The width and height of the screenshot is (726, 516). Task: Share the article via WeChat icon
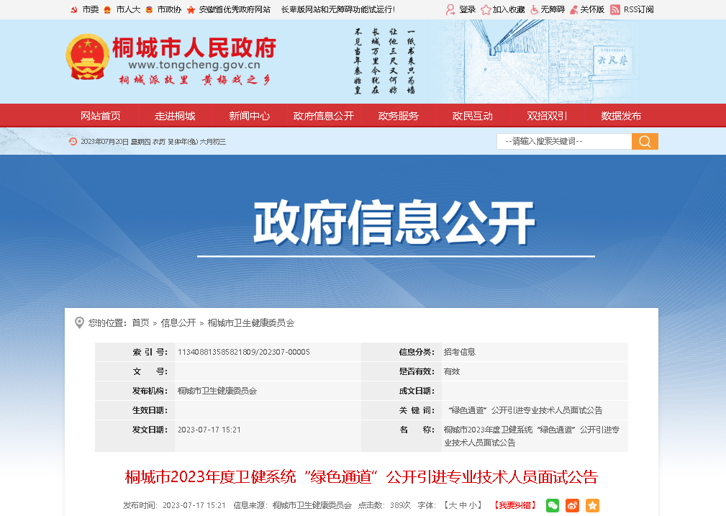(553, 505)
